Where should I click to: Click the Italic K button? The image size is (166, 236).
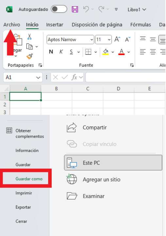tap(61, 52)
